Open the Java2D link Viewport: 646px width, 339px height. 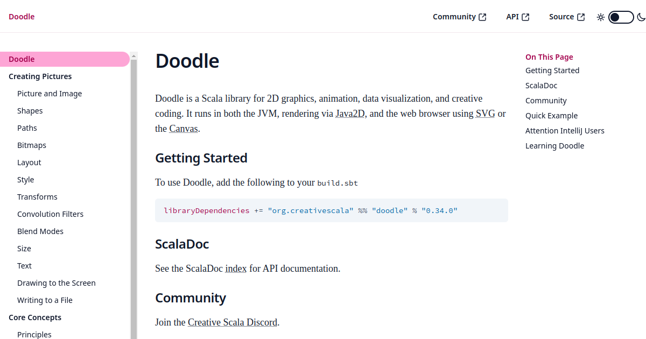point(350,114)
